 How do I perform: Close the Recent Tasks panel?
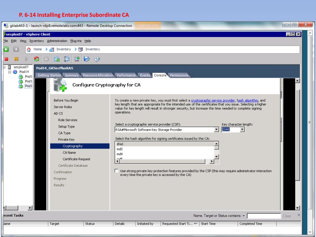(x=299, y=215)
